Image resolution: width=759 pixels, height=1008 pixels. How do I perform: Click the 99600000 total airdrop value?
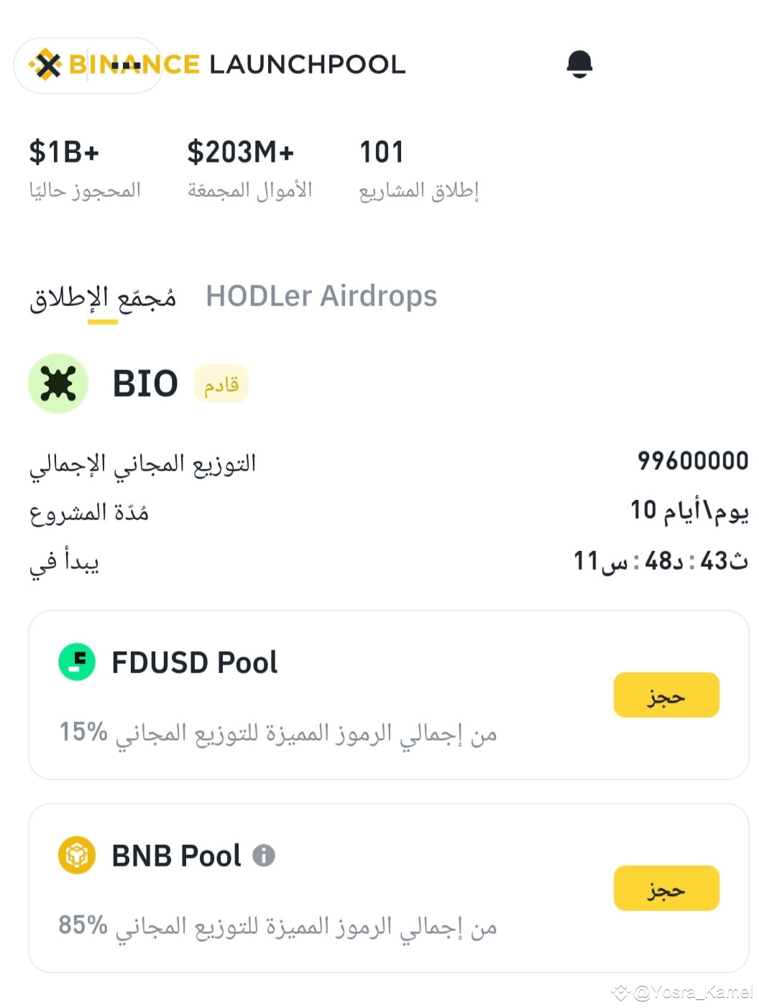[x=693, y=461]
